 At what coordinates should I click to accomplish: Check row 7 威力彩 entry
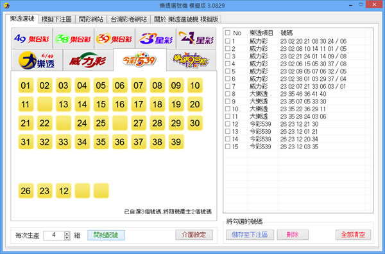click(228, 86)
